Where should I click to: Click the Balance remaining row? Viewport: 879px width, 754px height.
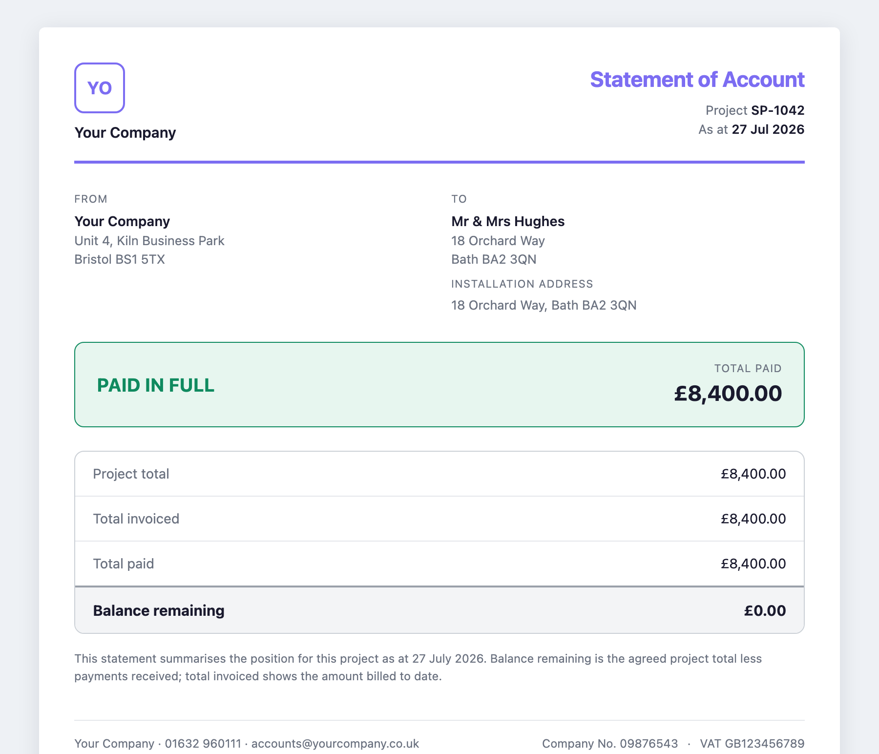tap(439, 610)
